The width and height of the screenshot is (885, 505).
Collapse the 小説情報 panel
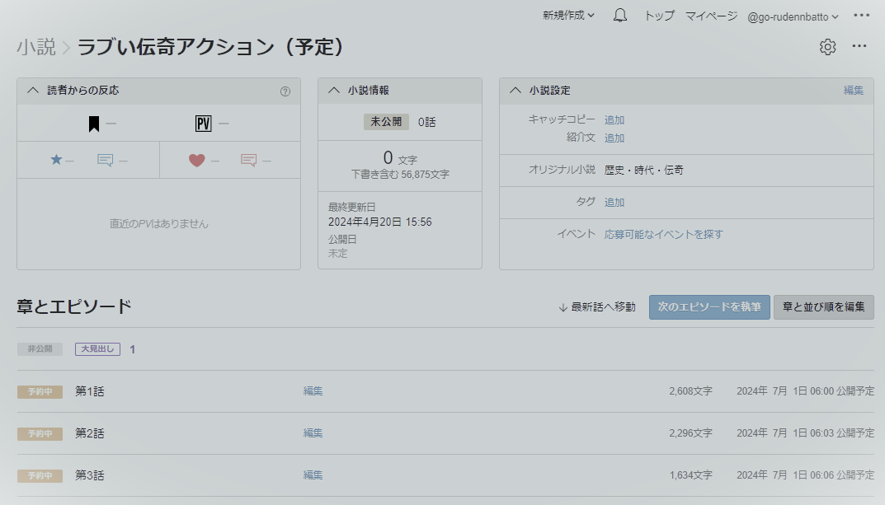point(333,91)
